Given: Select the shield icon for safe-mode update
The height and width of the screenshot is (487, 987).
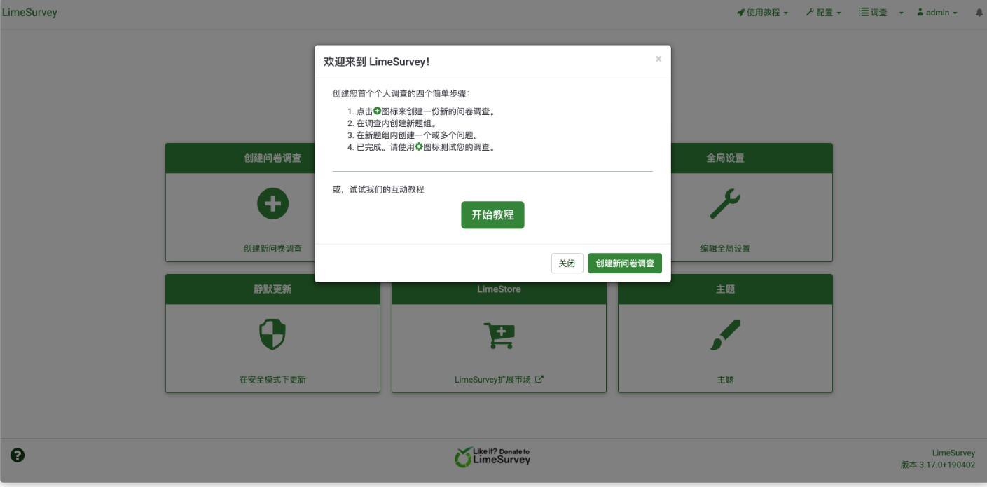Looking at the screenshot, I should [272, 336].
